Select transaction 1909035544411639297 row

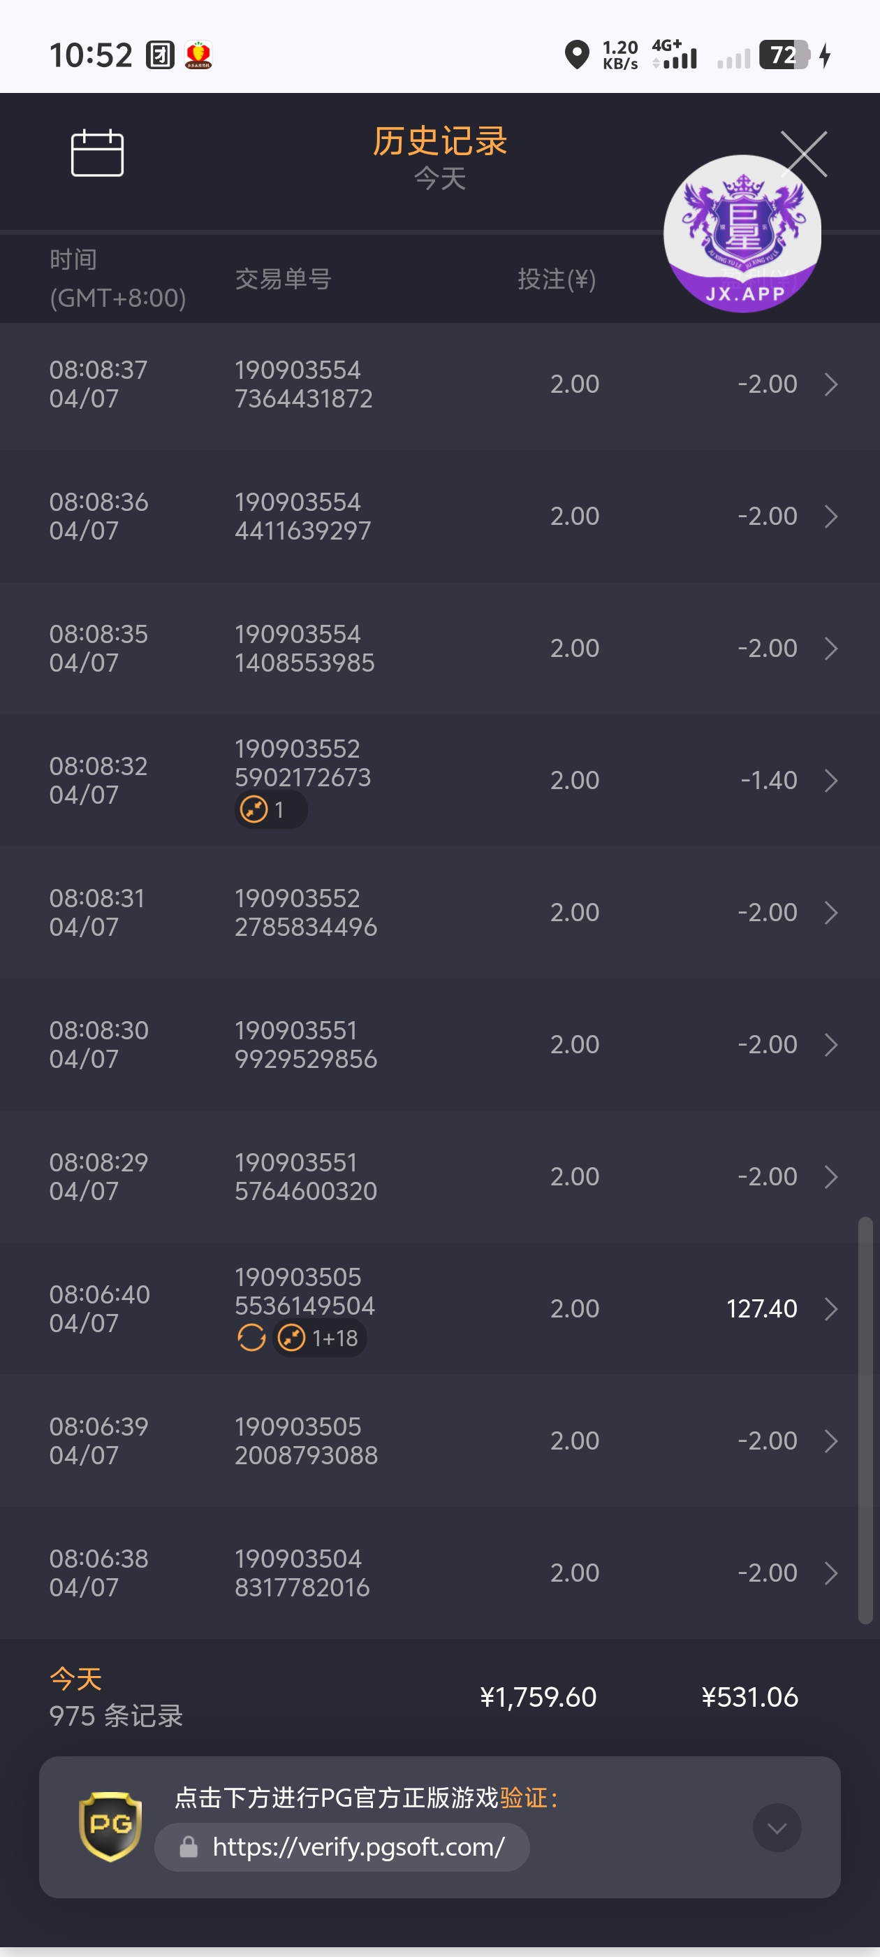pos(439,517)
